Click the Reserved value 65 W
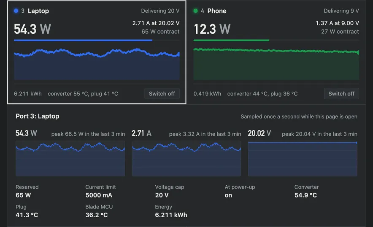Viewport: 373px width, 227px height. pyautogui.click(x=23, y=195)
